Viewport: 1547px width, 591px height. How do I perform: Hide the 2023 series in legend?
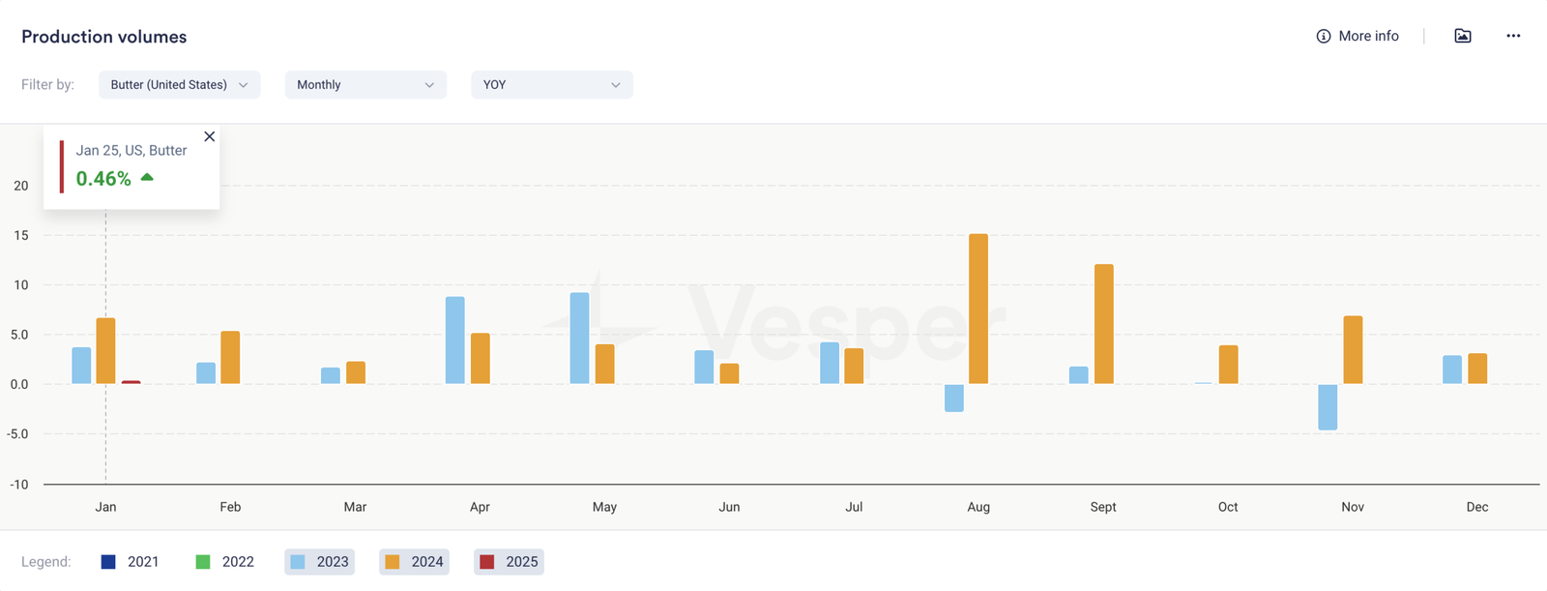coord(319,562)
